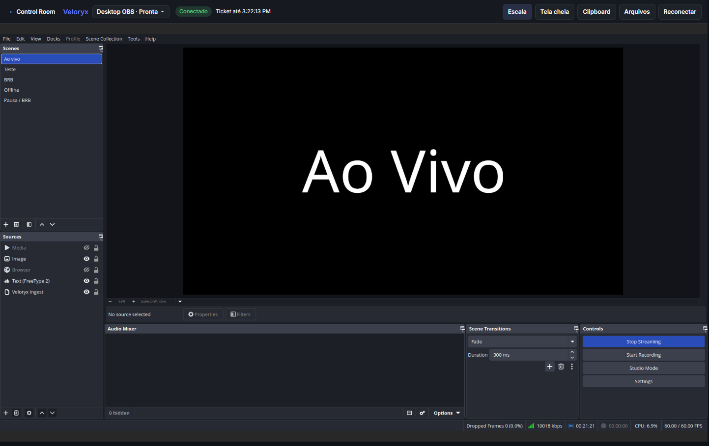Click the streaming time indicator icon

pyautogui.click(x=571, y=426)
